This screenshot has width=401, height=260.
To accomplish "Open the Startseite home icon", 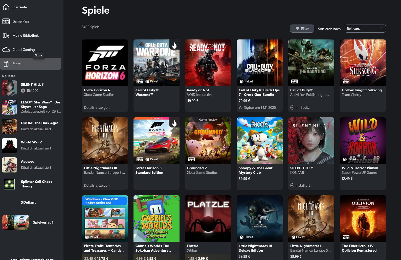I will coord(6,7).
